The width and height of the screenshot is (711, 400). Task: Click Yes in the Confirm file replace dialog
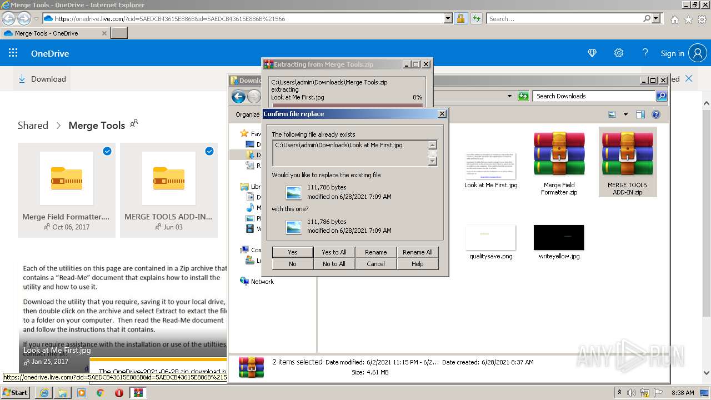[293, 252]
